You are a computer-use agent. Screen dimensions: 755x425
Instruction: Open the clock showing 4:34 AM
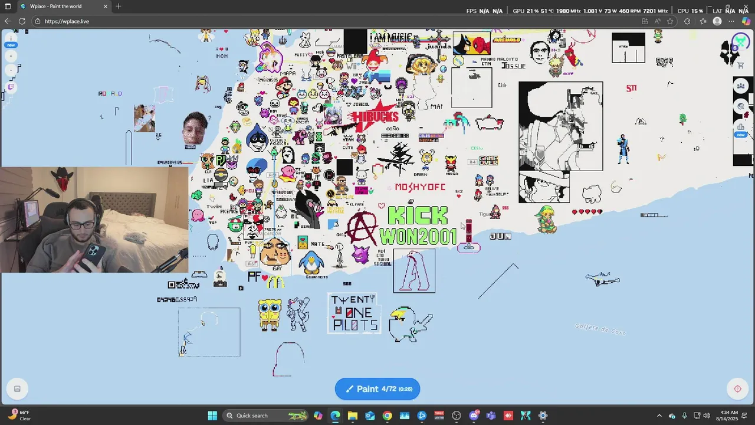(x=727, y=416)
